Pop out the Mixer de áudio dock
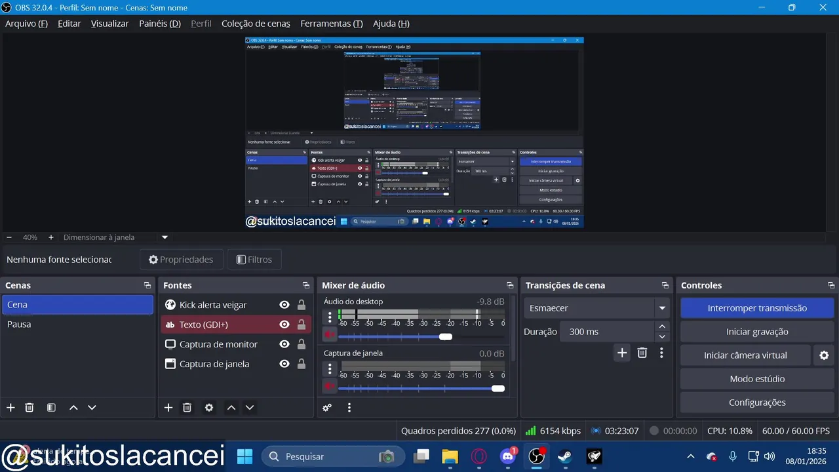 [510, 286]
